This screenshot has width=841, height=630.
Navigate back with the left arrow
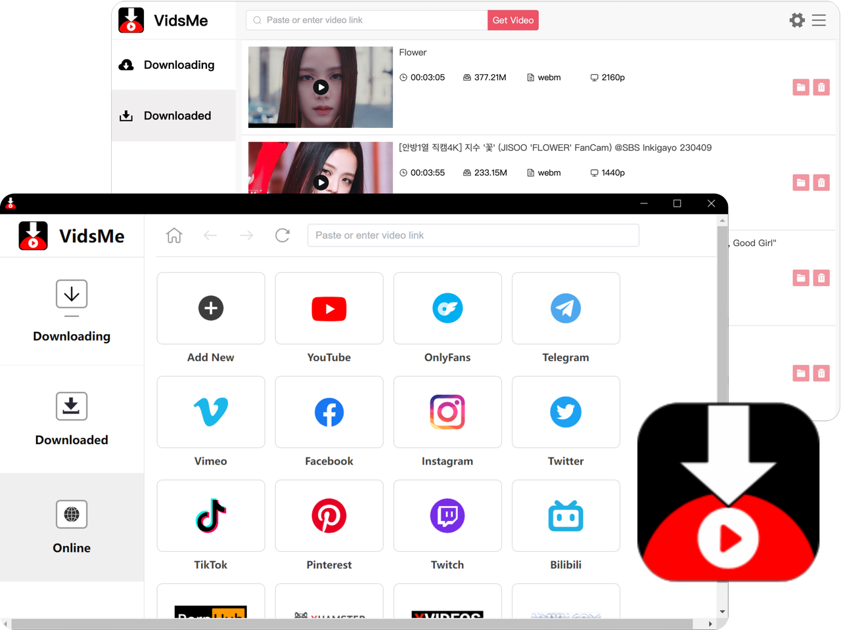(210, 235)
